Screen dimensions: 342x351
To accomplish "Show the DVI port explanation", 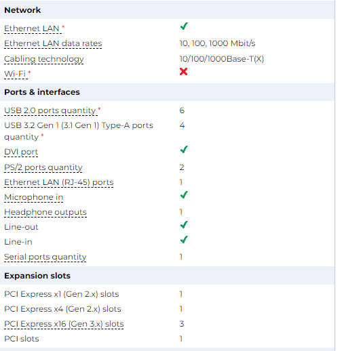I will tap(21, 152).
